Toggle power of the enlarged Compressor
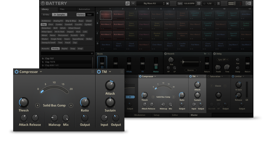The image size is (263, 151). click(16, 71)
